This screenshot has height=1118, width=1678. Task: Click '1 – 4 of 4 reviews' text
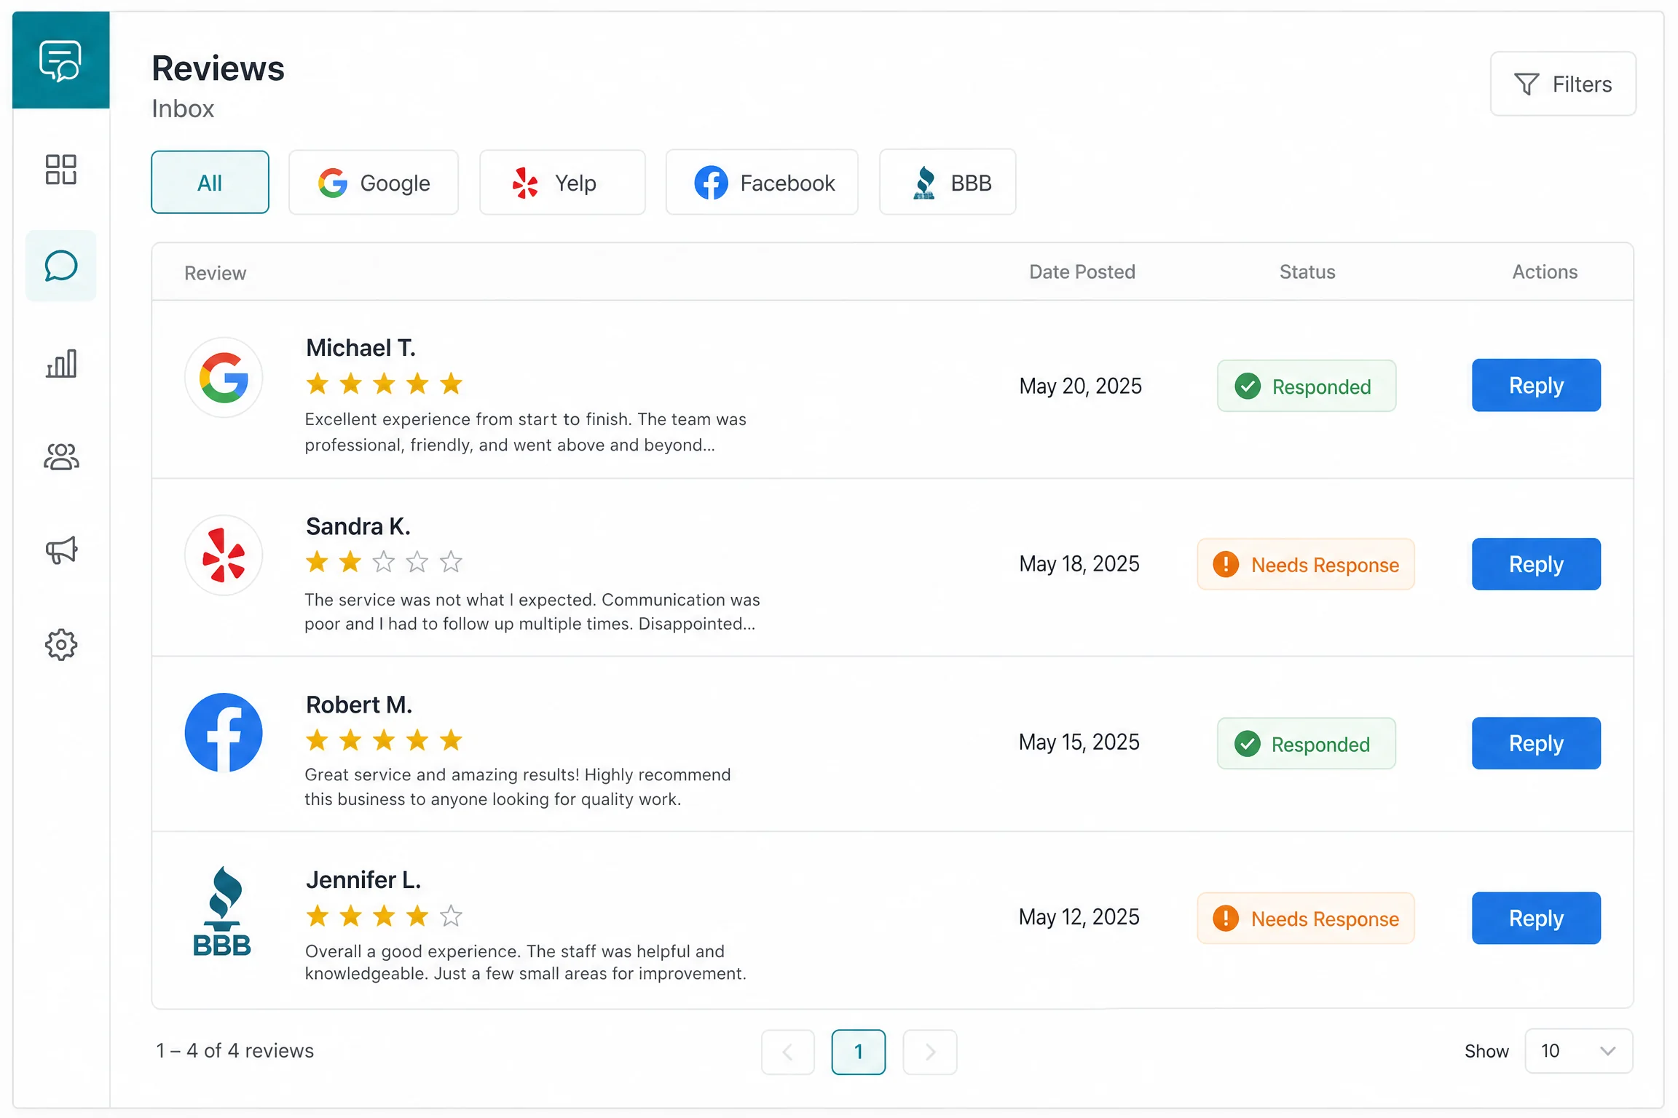coord(235,1050)
